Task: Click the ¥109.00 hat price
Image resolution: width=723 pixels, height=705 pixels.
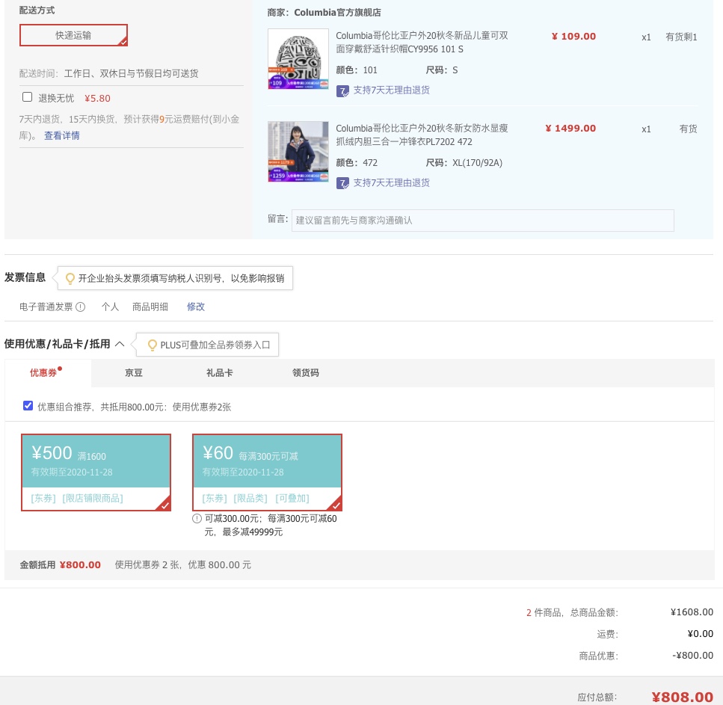Action: (573, 37)
